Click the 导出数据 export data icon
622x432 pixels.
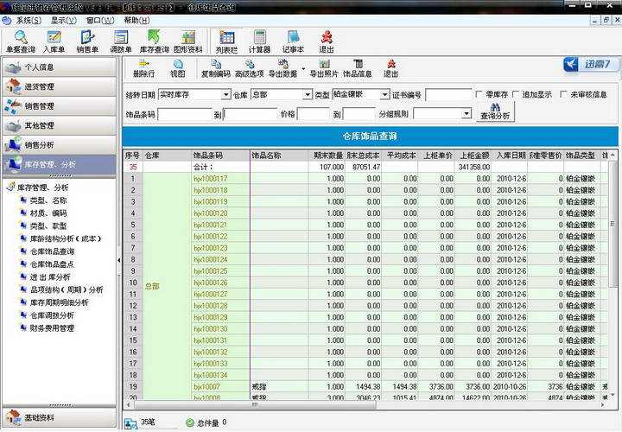point(282,68)
